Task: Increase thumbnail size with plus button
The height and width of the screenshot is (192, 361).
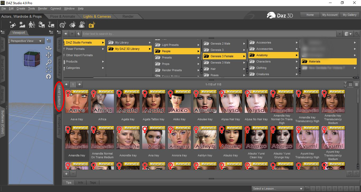Action: (345, 83)
